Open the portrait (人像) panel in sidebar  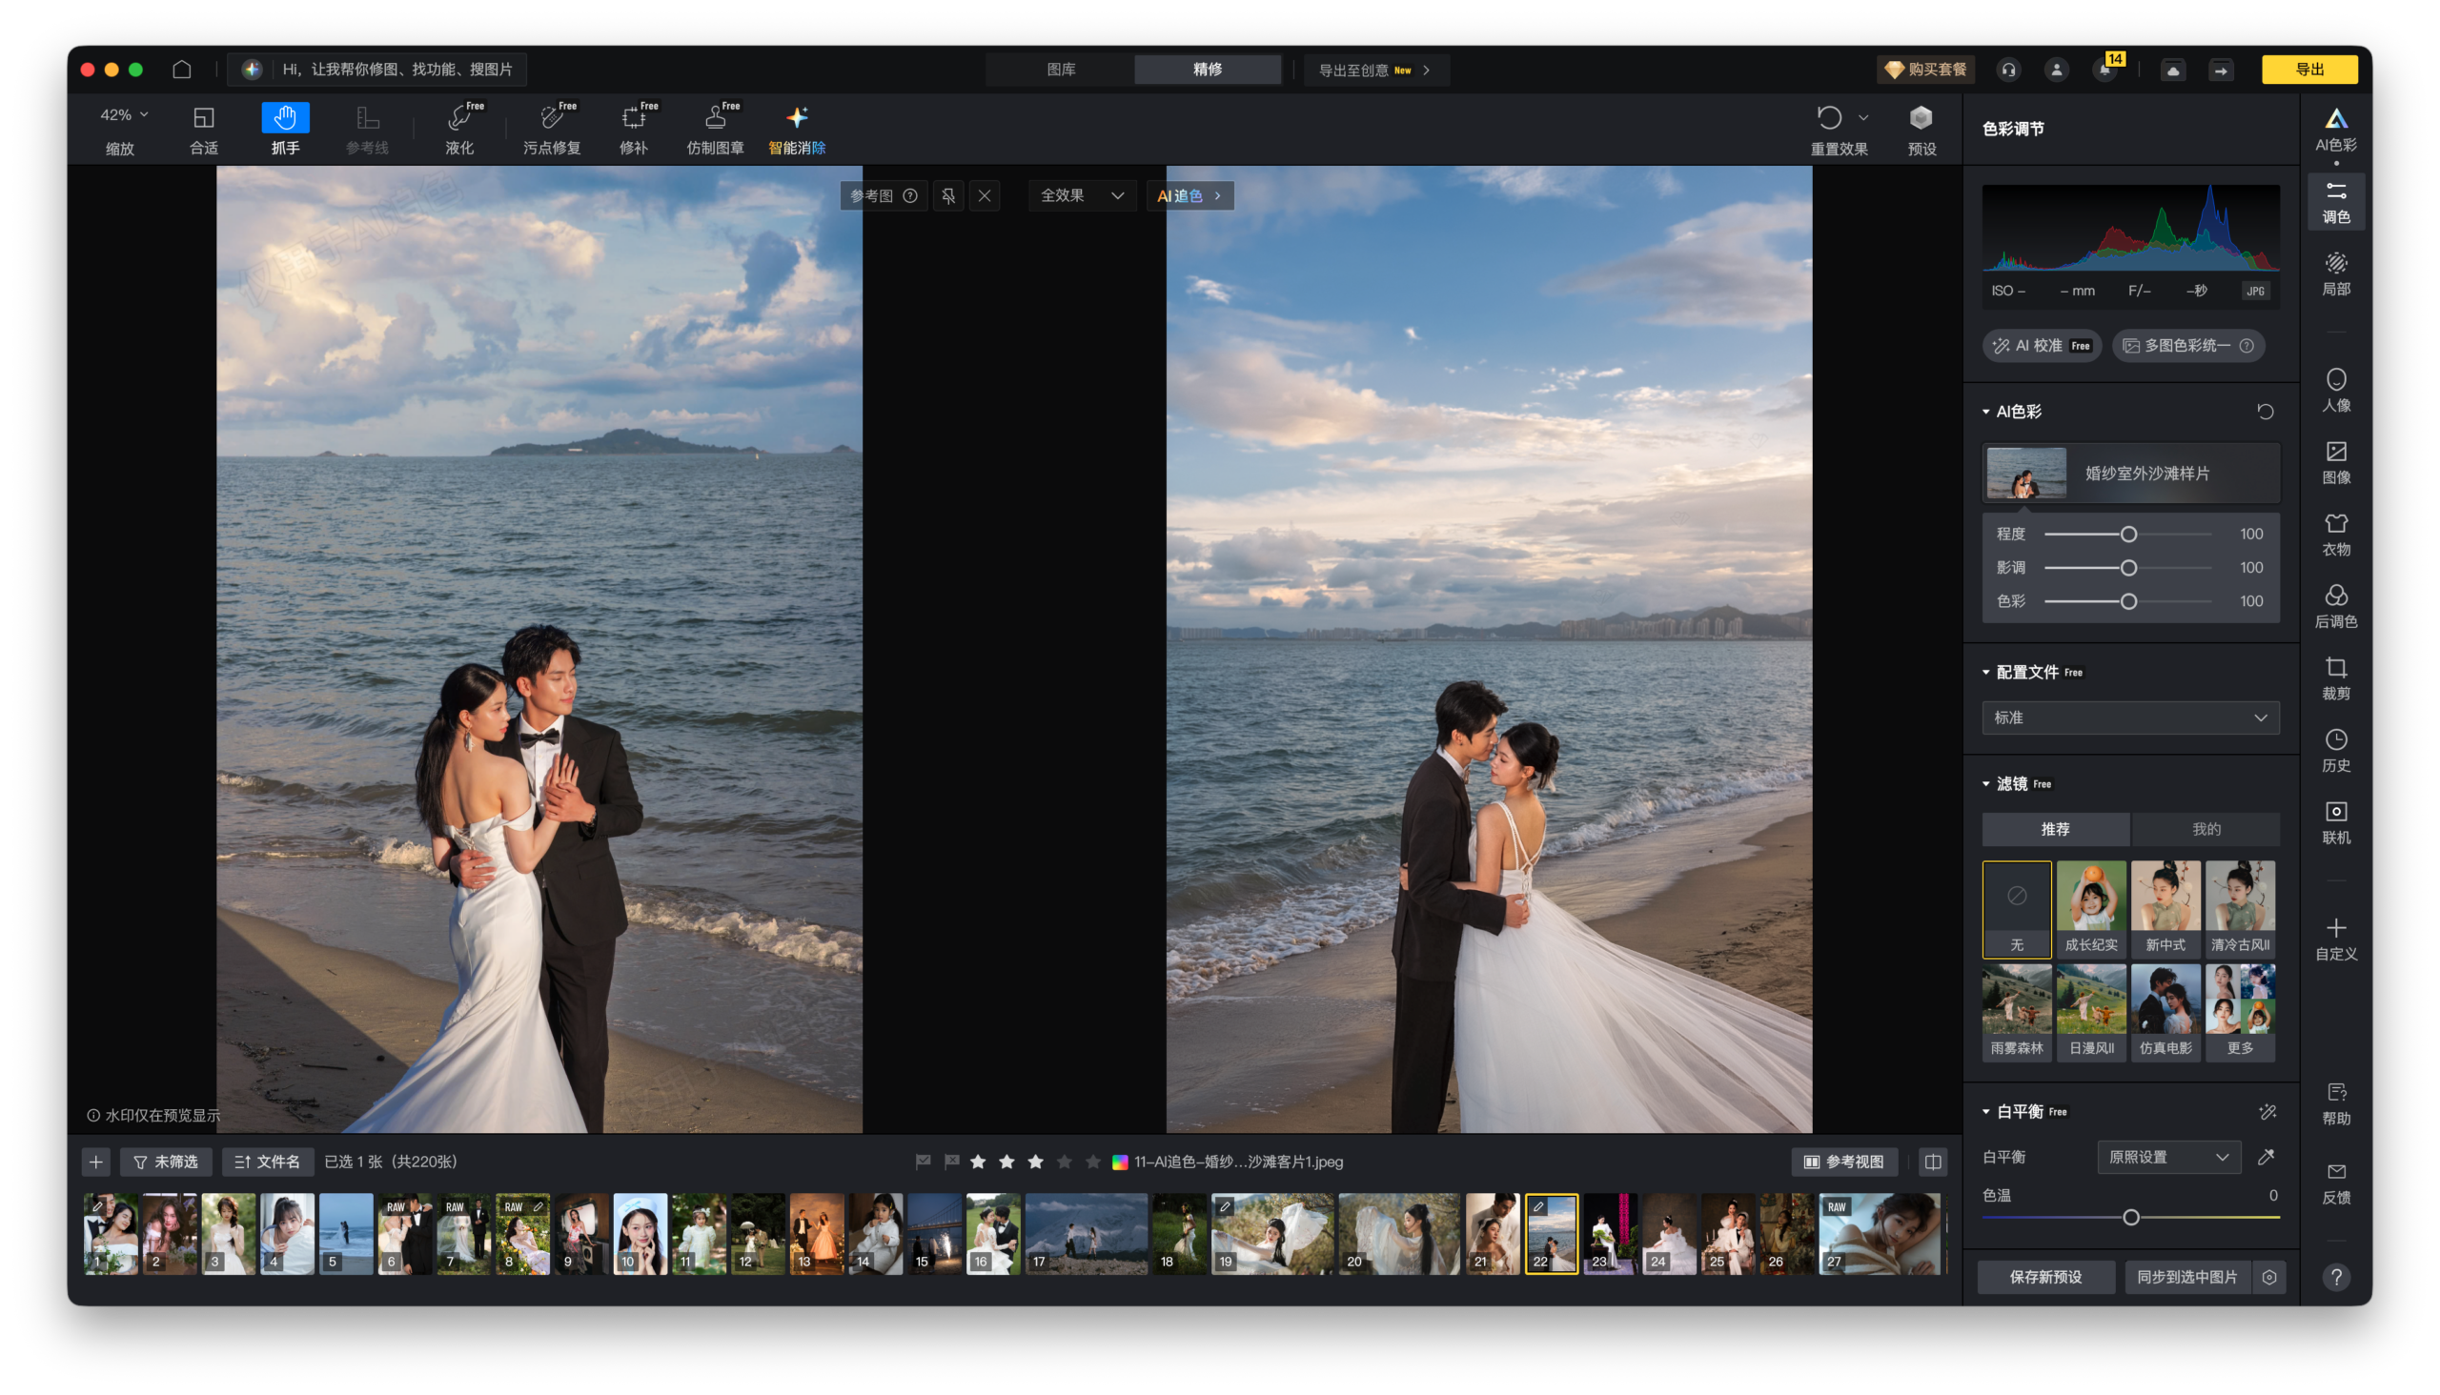2335,390
